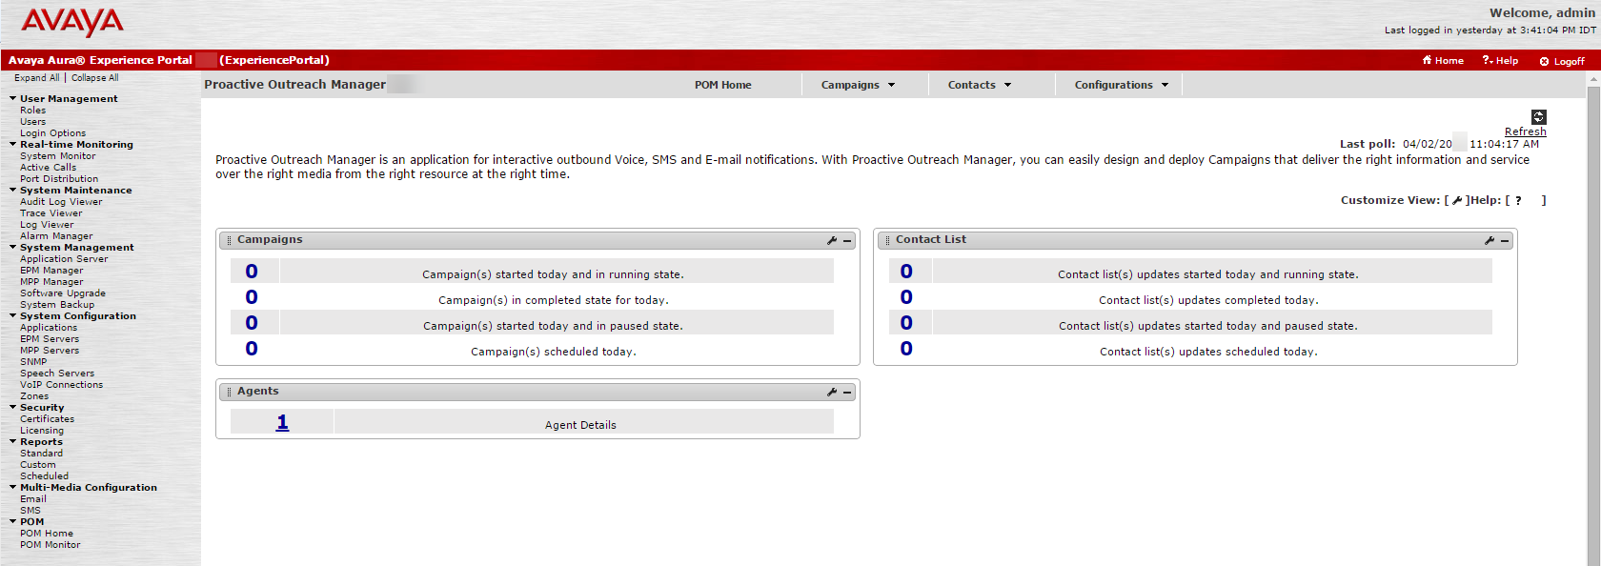The width and height of the screenshot is (1601, 566).
Task: Click the Refresh link
Action: point(1526,131)
